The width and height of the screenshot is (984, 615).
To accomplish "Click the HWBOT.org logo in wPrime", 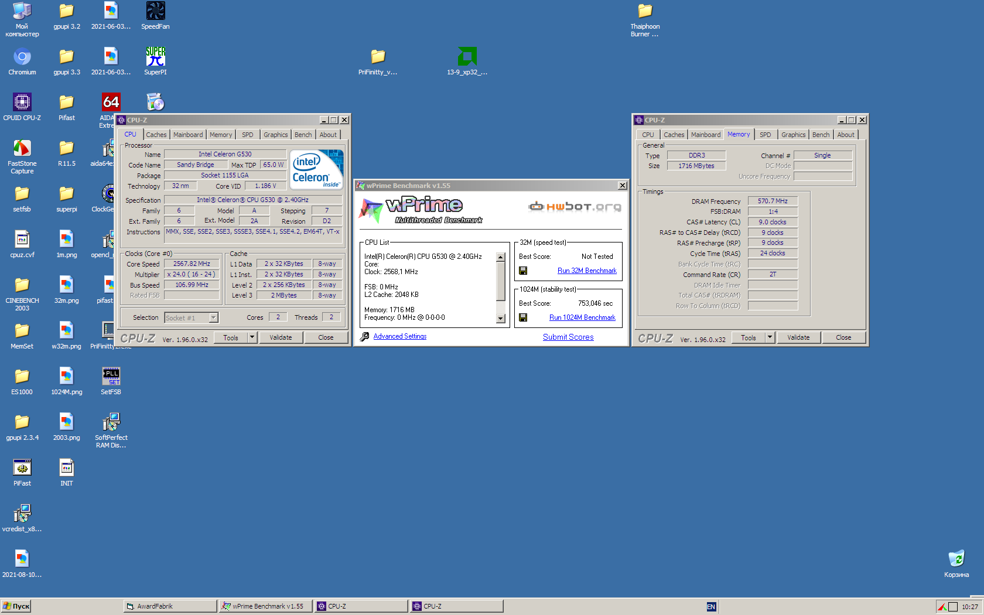I will tap(575, 206).
